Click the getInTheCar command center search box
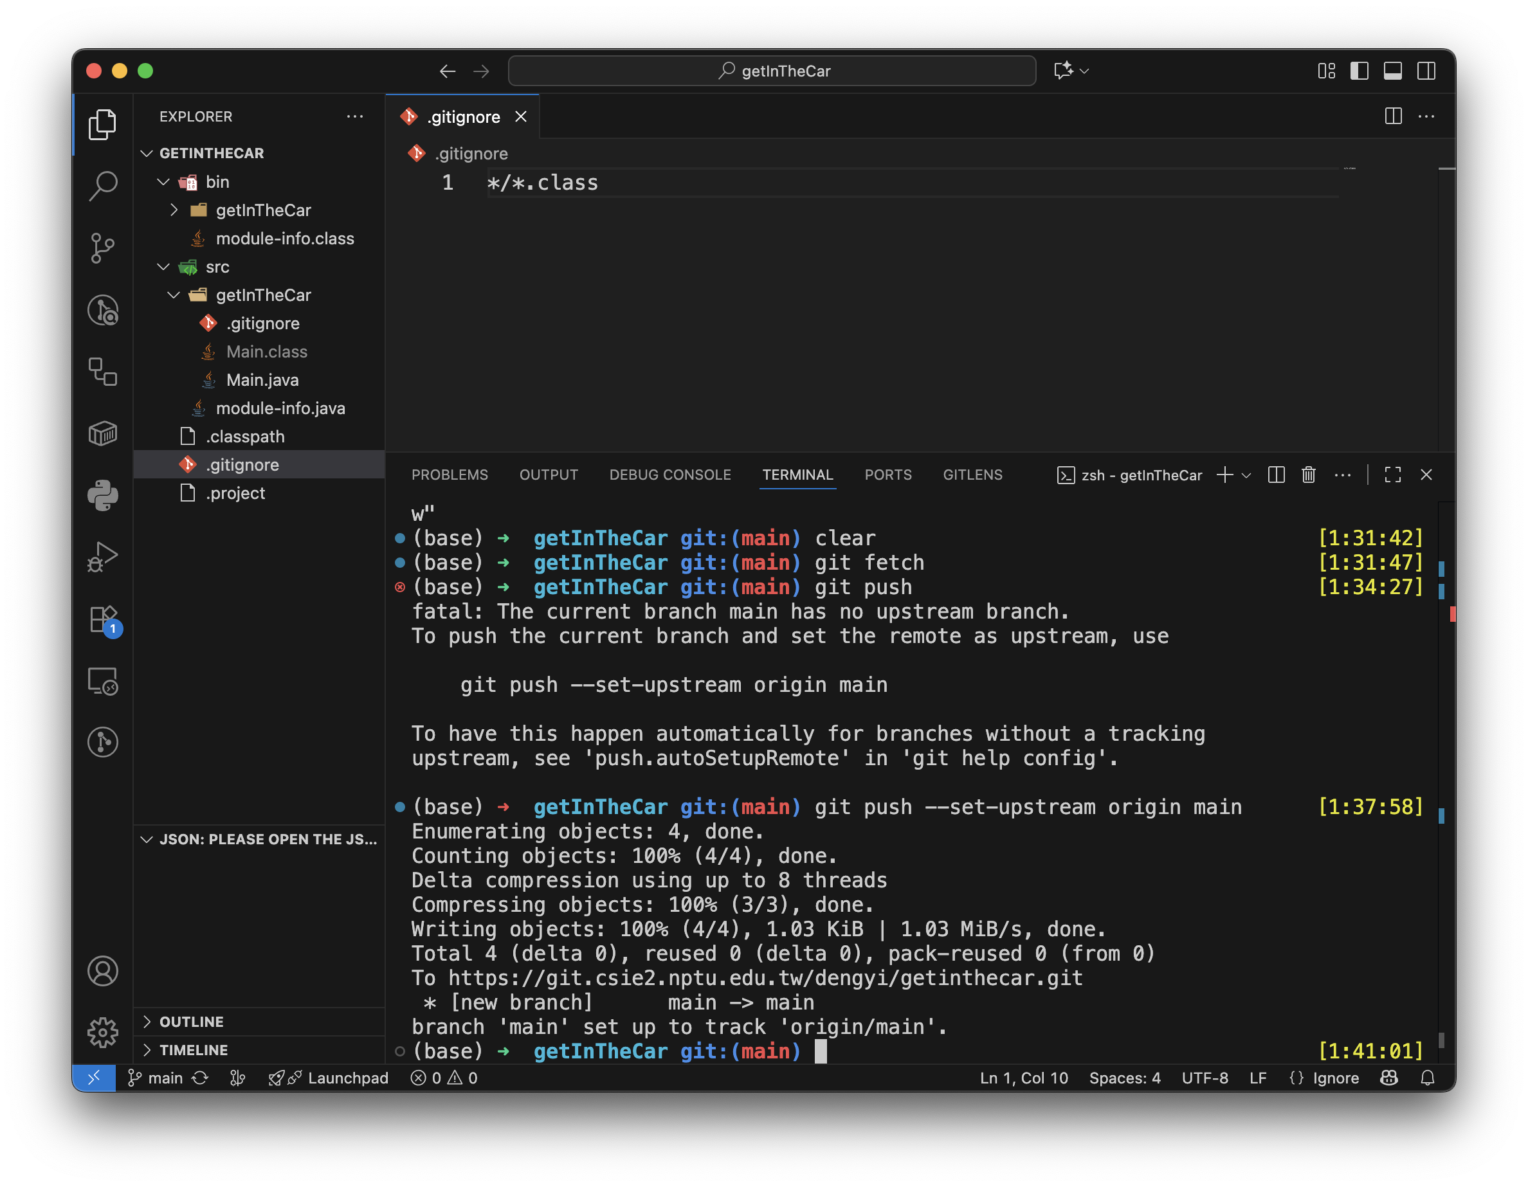 point(772,71)
